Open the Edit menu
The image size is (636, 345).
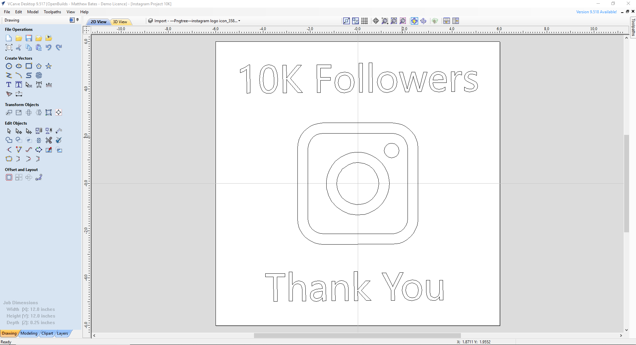[19, 12]
